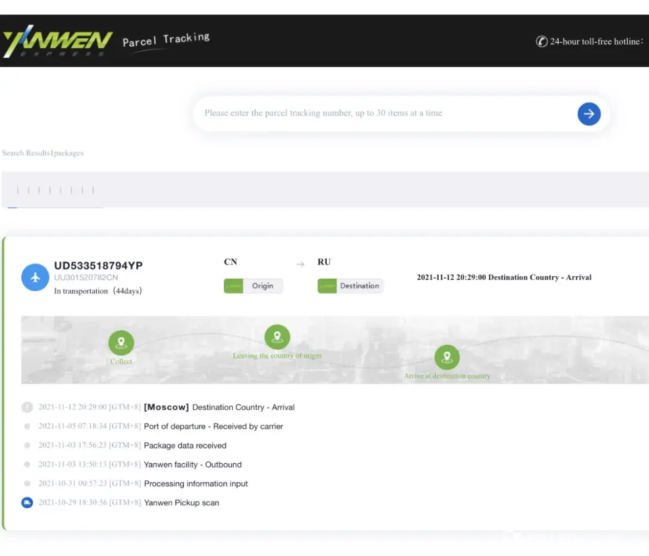Click Arrive at destination country label
Screen dimensions: 649x556
(x=447, y=376)
